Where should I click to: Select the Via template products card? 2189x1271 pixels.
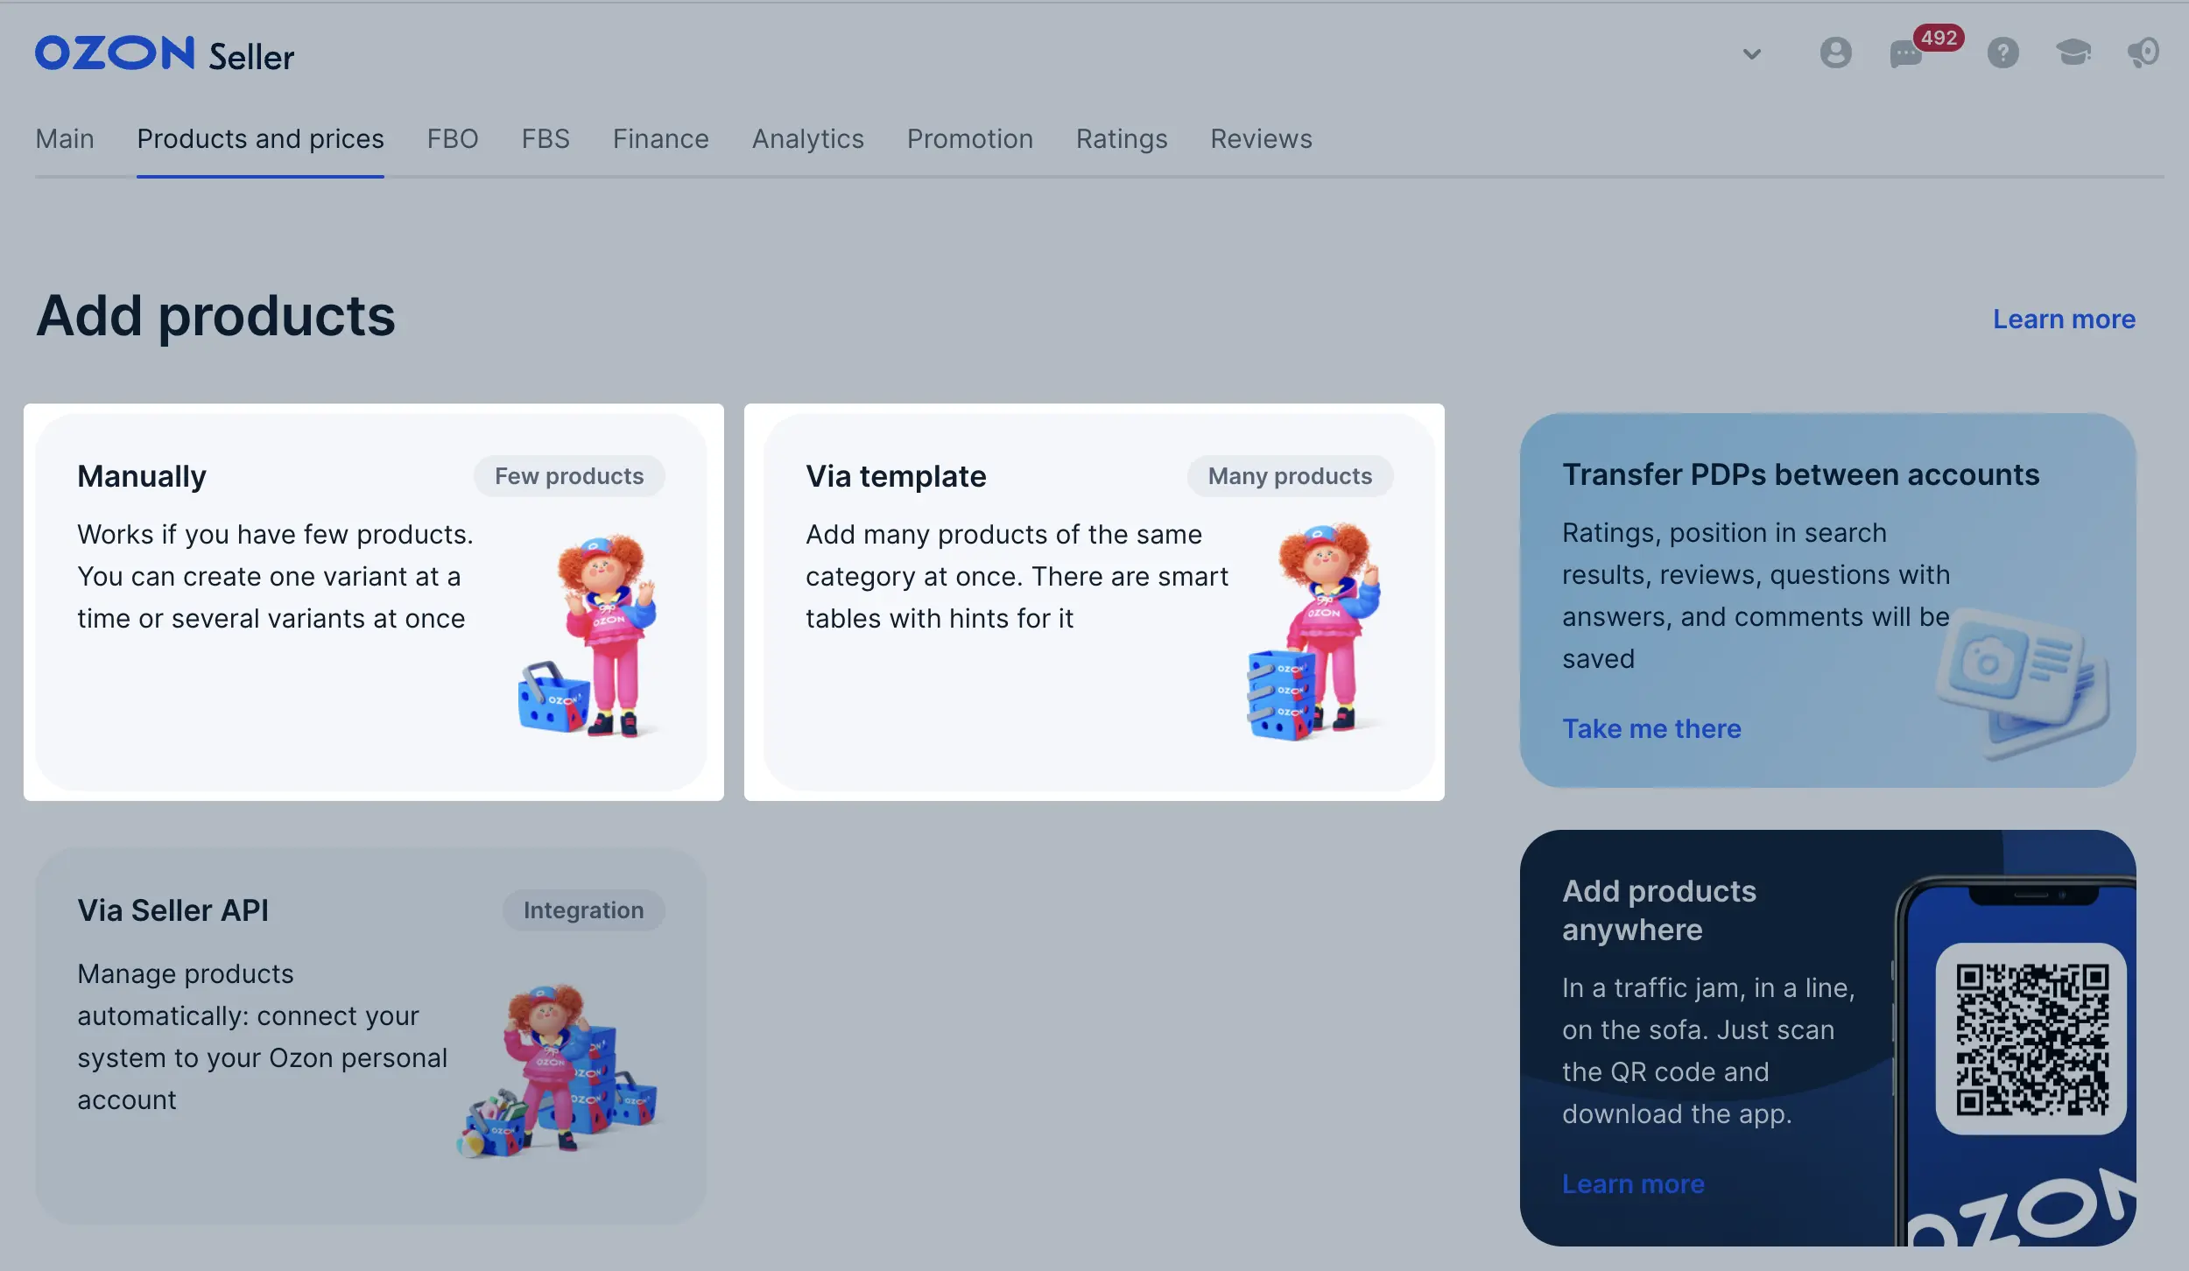1094,602
